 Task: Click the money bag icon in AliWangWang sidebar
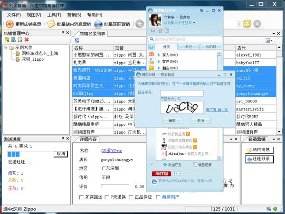point(151,61)
